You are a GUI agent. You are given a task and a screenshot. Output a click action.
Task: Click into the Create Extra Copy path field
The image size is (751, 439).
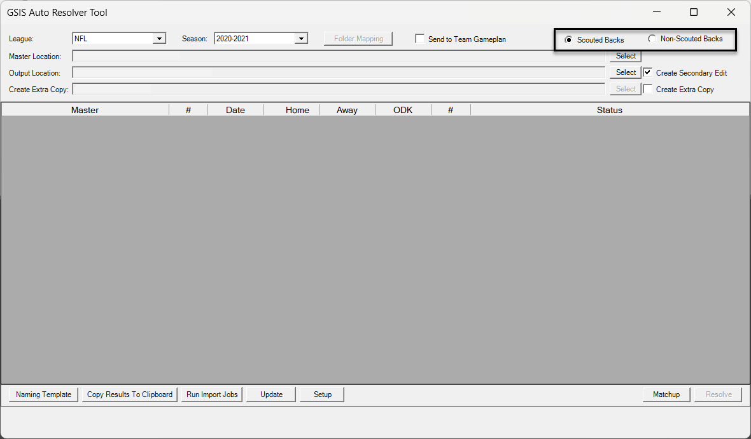[x=339, y=89]
